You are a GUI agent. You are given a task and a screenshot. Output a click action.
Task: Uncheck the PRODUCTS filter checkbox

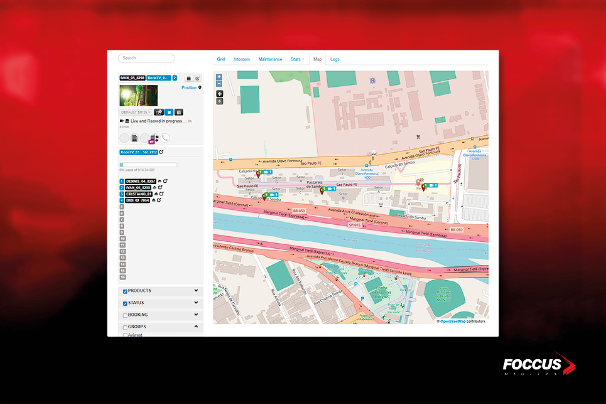click(x=125, y=291)
